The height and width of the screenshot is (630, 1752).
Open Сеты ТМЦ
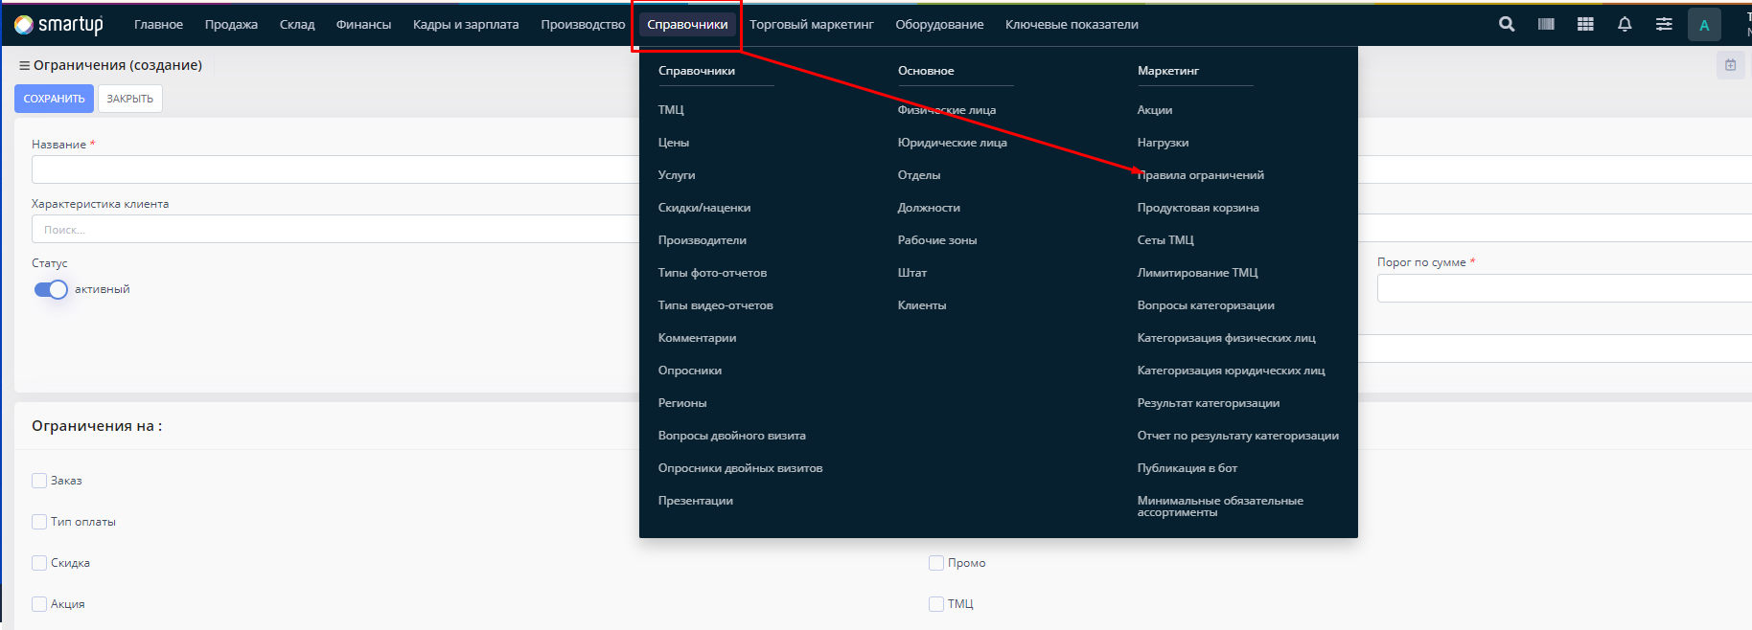click(1165, 240)
